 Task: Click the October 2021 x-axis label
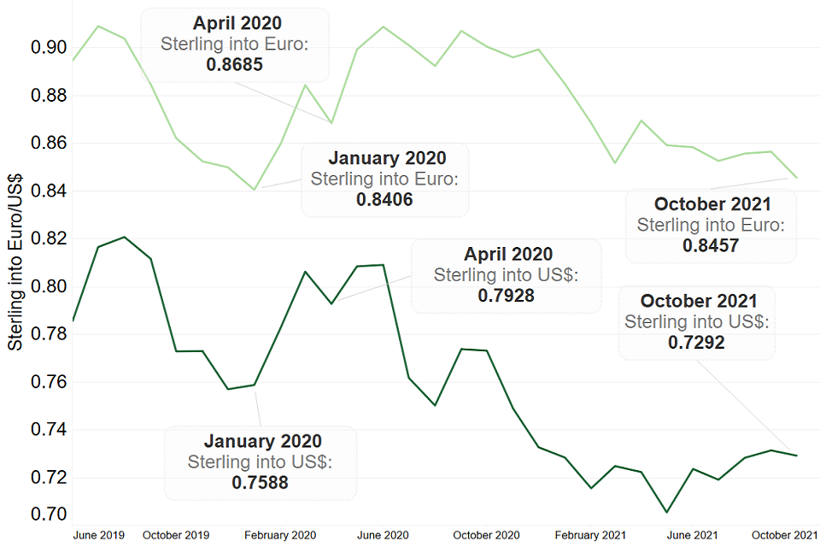coord(783,536)
